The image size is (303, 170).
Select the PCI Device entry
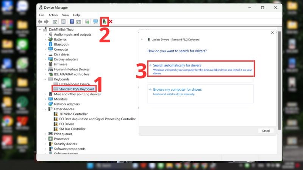[67, 124]
